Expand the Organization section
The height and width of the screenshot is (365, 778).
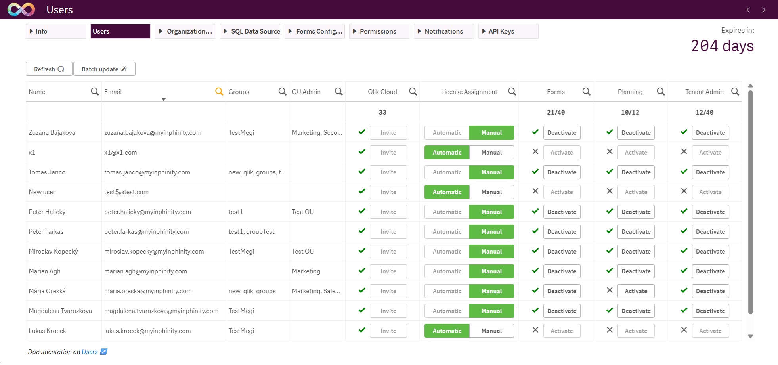coord(185,31)
